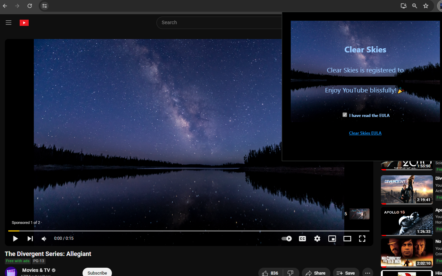Play the video with the play button
442x276 pixels.
pos(15,238)
